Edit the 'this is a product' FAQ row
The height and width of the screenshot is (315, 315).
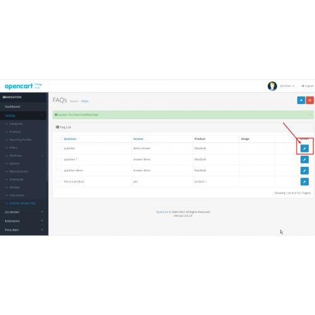304,181
